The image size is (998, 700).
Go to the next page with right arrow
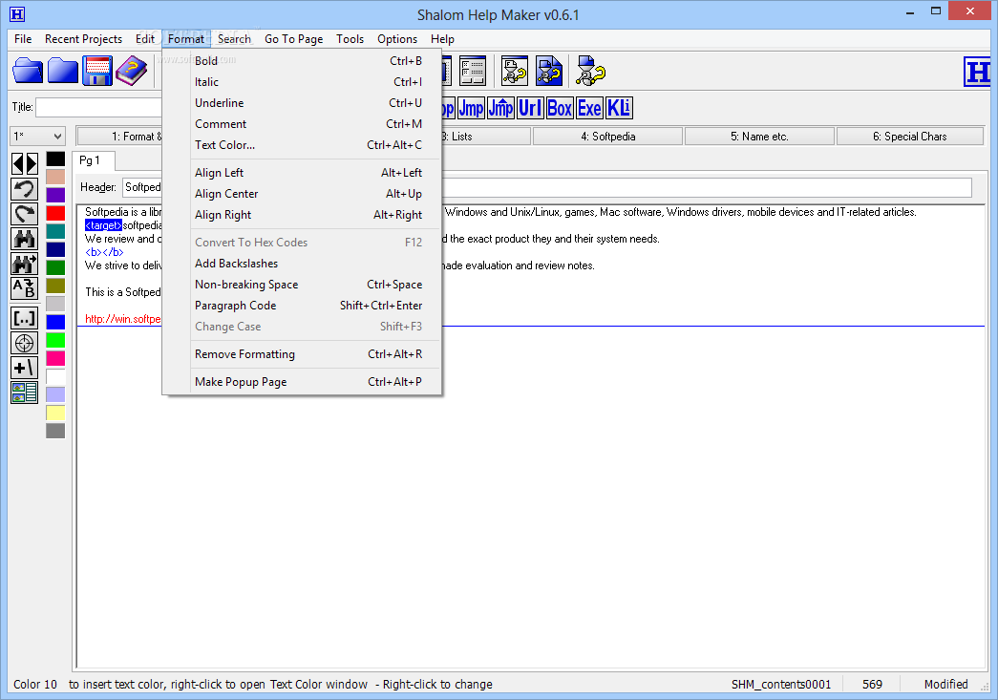point(32,164)
